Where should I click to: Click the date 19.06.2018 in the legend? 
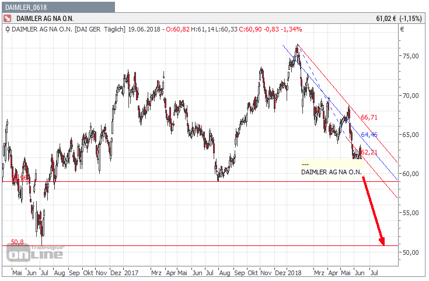pyautogui.click(x=144, y=29)
